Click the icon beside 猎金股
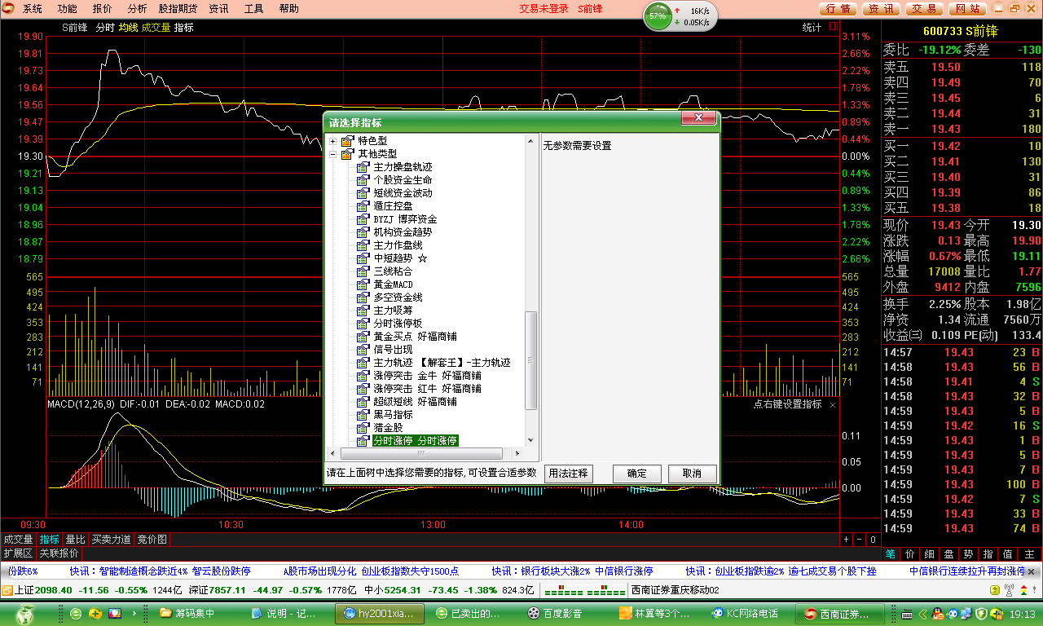1043x626 pixels. (363, 428)
